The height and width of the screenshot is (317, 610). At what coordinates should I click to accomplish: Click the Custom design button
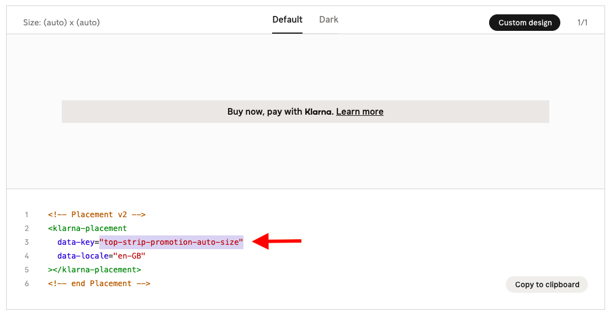pos(524,23)
